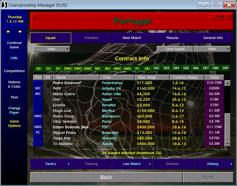The height and width of the screenshot is (186, 237).
Task: Click the Pkd column header
Action: pos(38,77)
